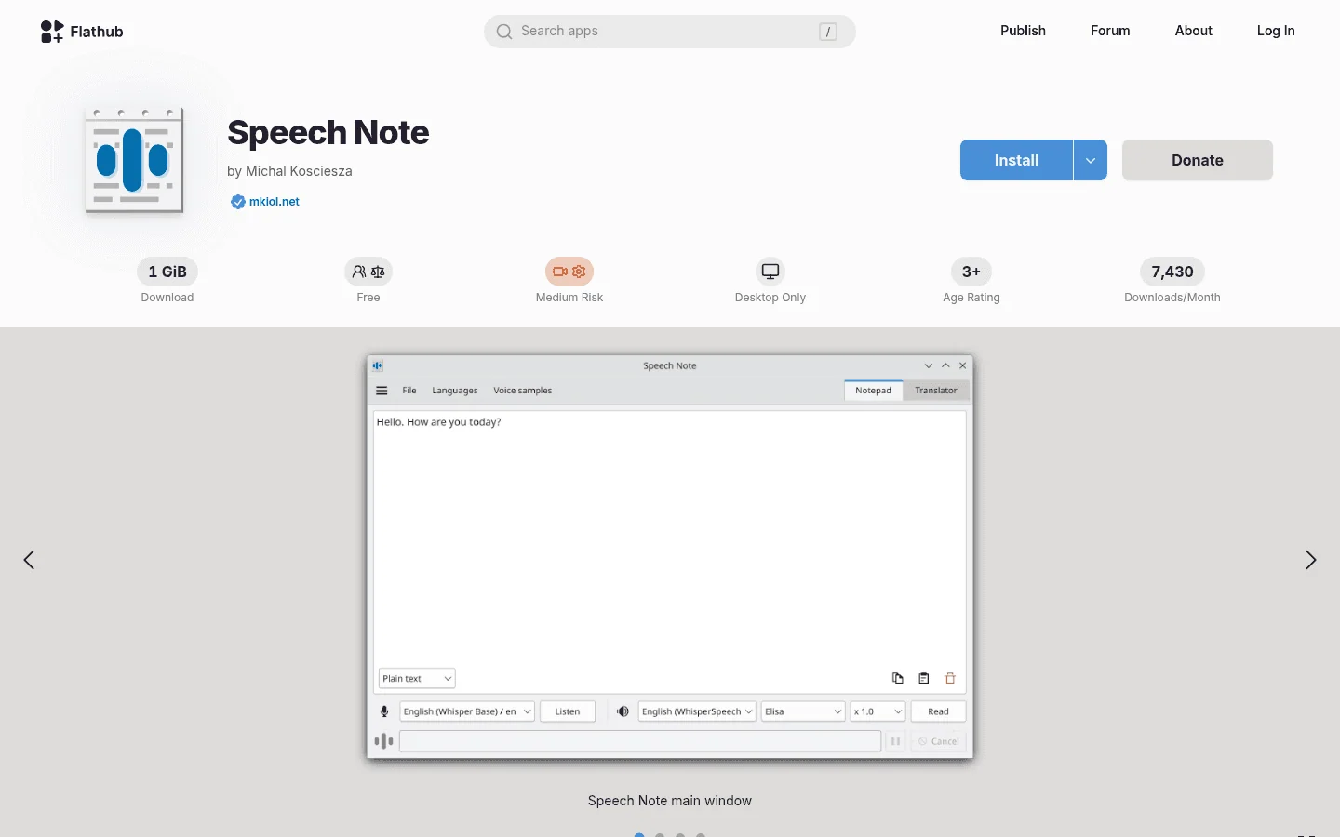Show the next screenshot with right arrow
The width and height of the screenshot is (1340, 837).
click(x=1310, y=560)
